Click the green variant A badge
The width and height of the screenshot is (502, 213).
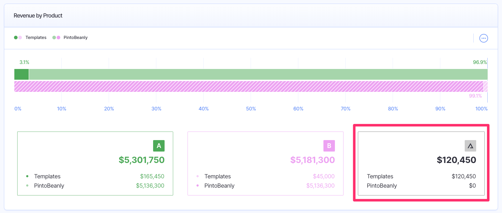point(158,145)
